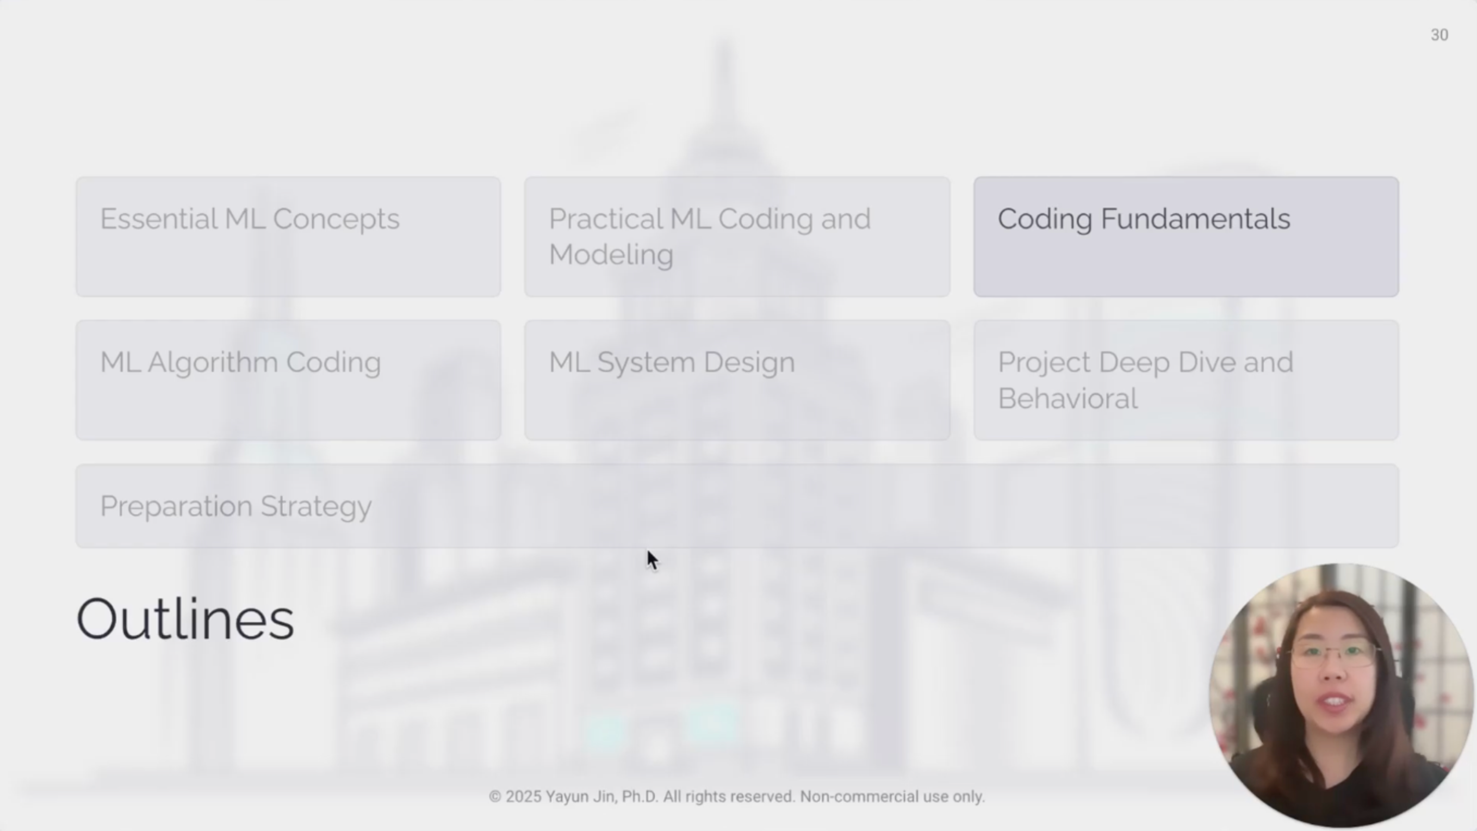Open the Practical ML Coding and Modeling card
The image size is (1477, 831).
(x=737, y=237)
